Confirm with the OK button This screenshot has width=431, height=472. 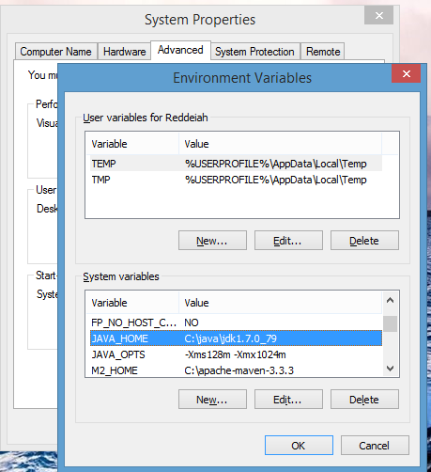pyautogui.click(x=299, y=446)
